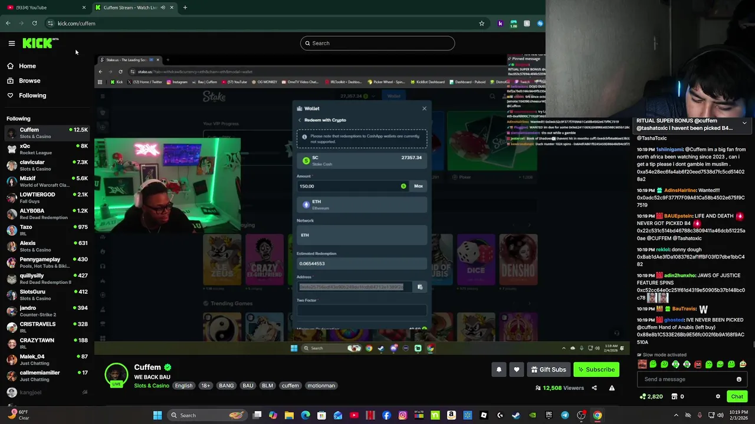Open Epic Games Launcher from taskbar
This screenshot has width=755, height=424.
tap(549, 415)
